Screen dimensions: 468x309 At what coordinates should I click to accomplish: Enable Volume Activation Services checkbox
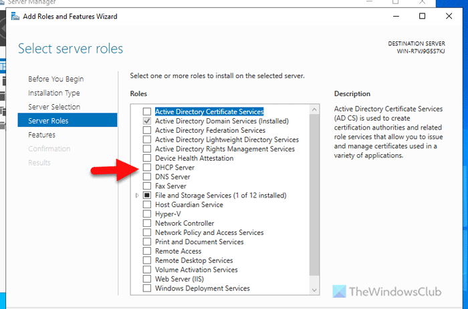pyautogui.click(x=147, y=270)
